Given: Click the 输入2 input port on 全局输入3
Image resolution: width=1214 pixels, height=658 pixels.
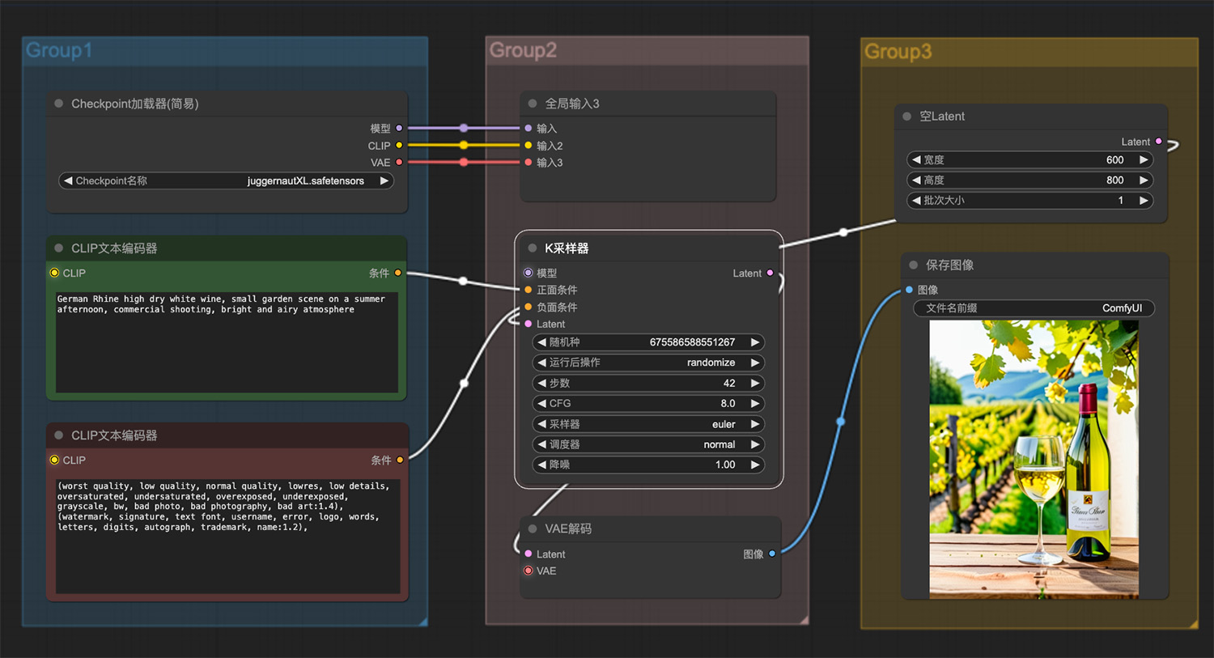Looking at the screenshot, I should pyautogui.click(x=528, y=146).
